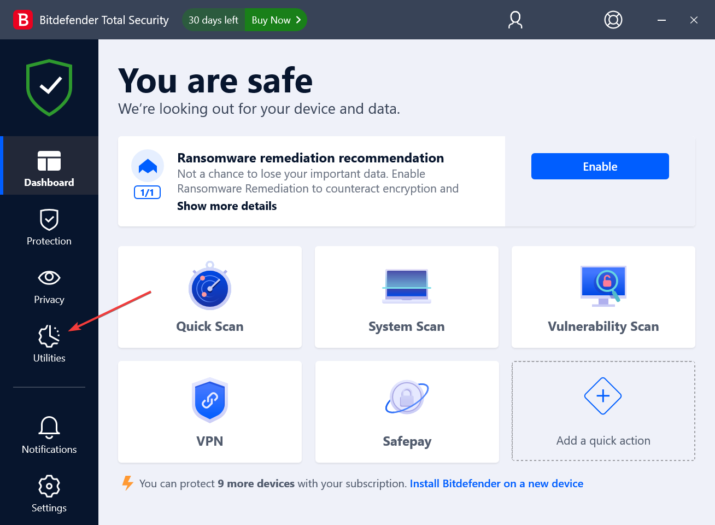Open the Protection shield section

tap(49, 227)
